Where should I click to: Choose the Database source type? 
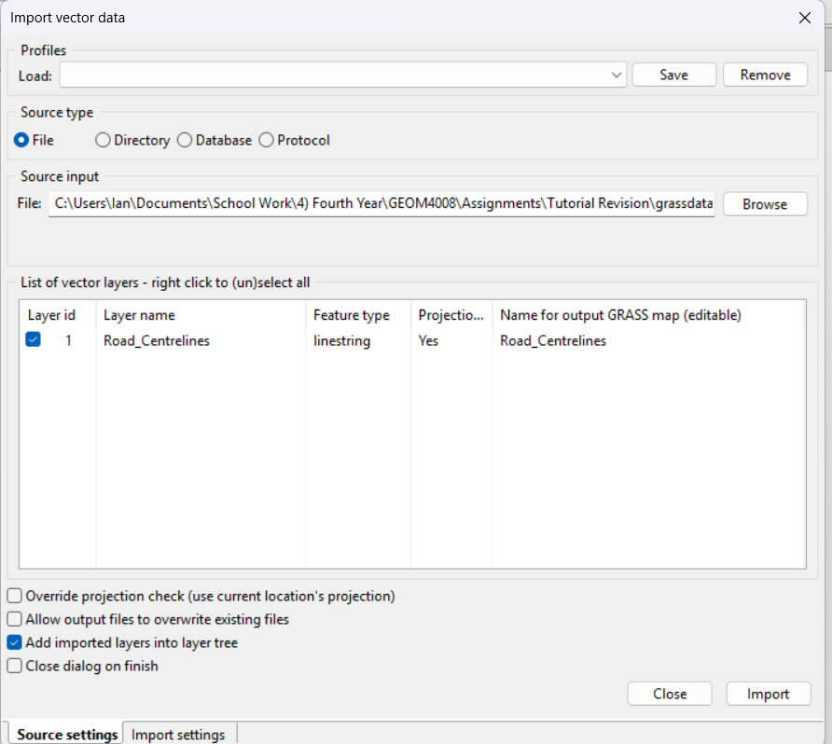pyautogui.click(x=185, y=140)
